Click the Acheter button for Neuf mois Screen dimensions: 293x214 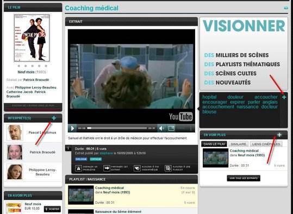tap(53, 209)
